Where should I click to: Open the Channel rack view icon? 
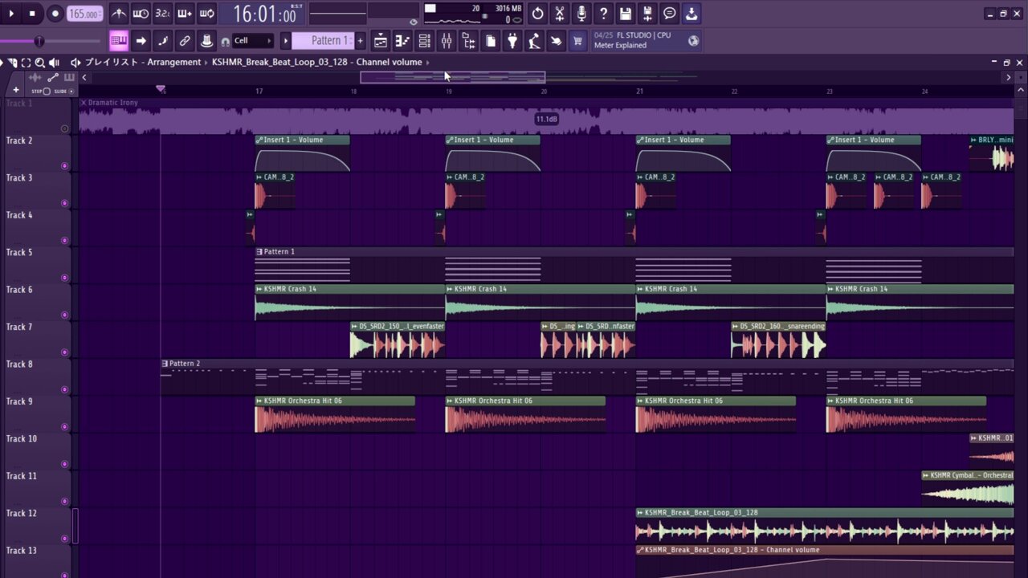point(424,41)
